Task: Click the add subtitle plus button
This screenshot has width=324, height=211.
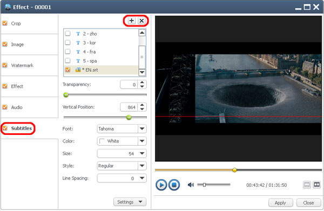Action: pos(131,21)
